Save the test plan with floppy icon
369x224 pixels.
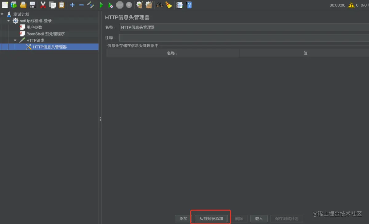(32, 5)
